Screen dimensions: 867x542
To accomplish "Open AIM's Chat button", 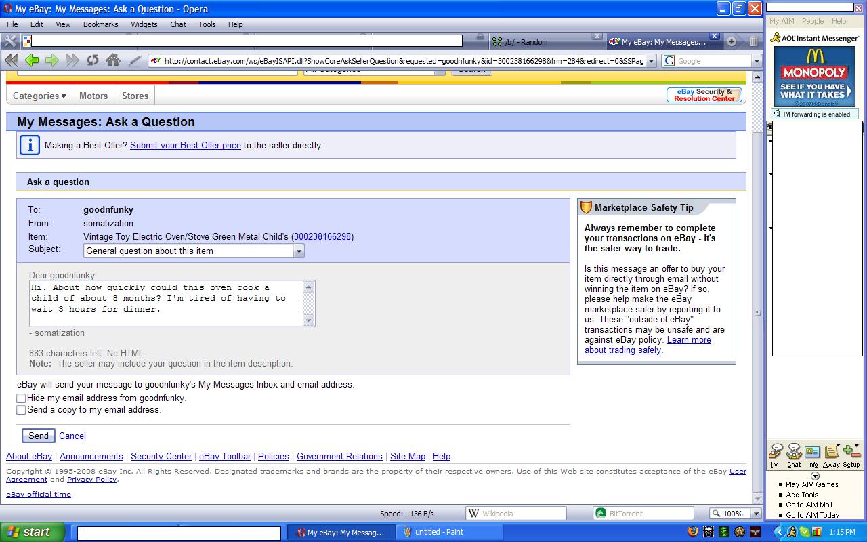I will coord(794,455).
